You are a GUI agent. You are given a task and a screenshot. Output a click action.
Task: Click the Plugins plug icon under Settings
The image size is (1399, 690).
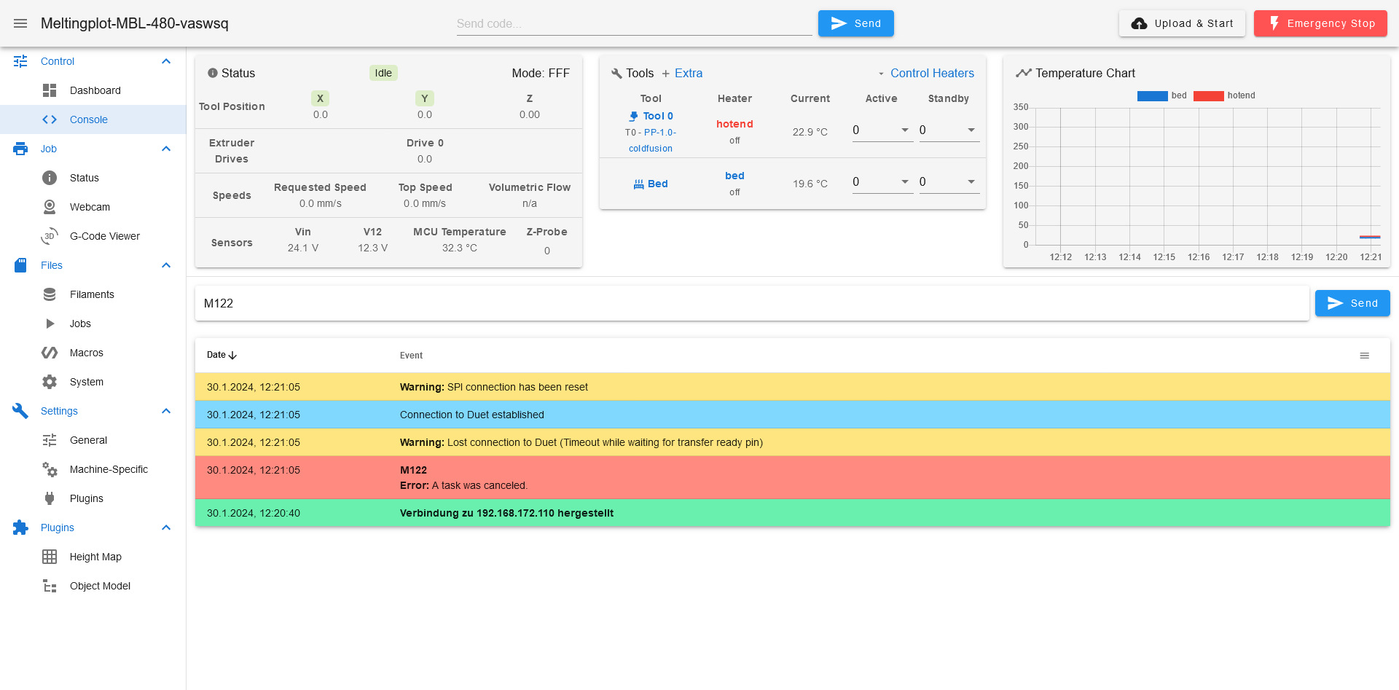50,498
